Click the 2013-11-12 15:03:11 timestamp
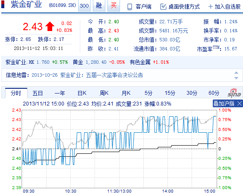This screenshot has height=193, width=243. point(38,48)
